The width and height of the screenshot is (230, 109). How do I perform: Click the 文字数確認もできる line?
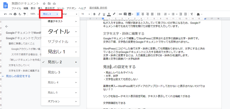(114, 103)
